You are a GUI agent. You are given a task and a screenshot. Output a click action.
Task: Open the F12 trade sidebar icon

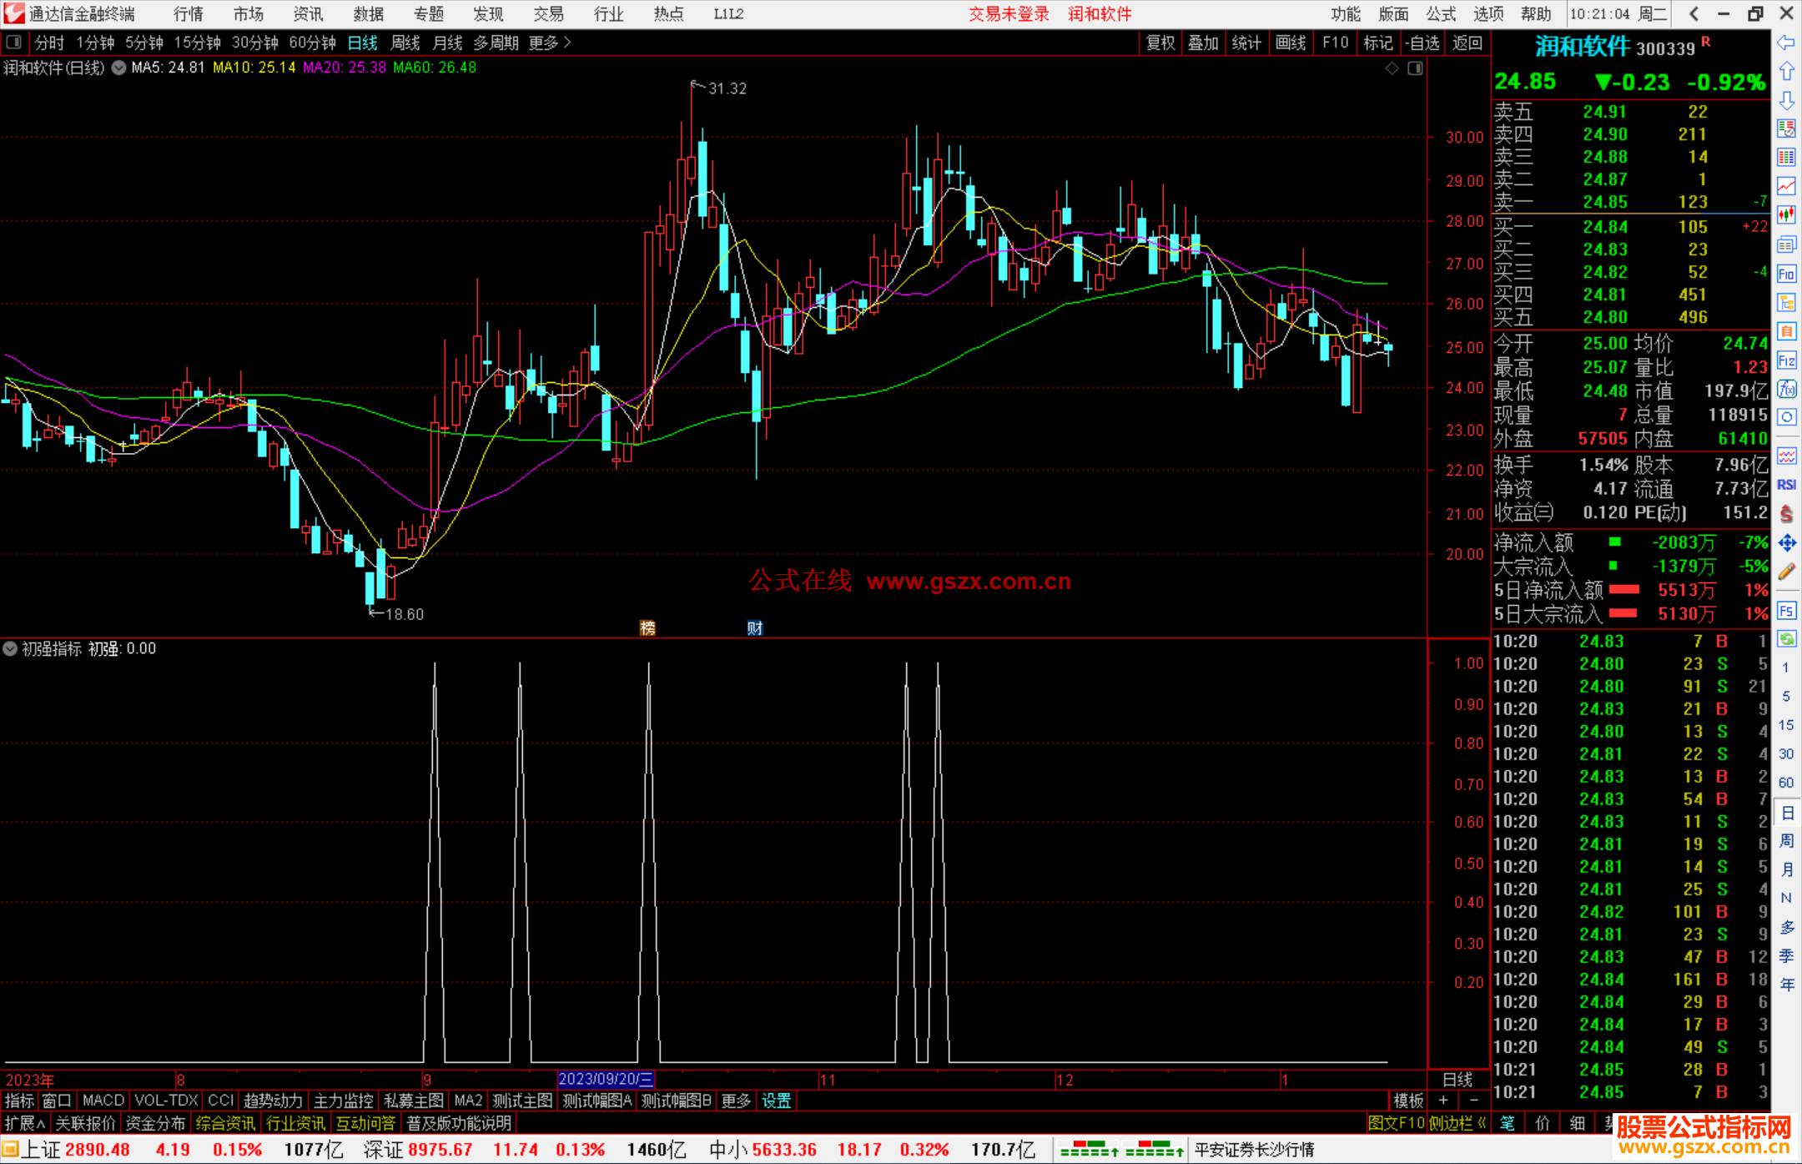pyautogui.click(x=1786, y=360)
